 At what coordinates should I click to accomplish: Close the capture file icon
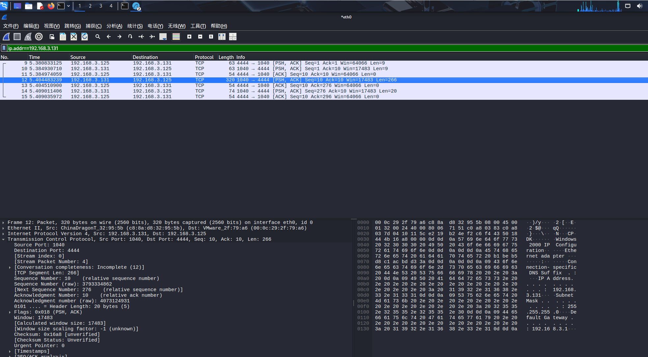point(74,37)
